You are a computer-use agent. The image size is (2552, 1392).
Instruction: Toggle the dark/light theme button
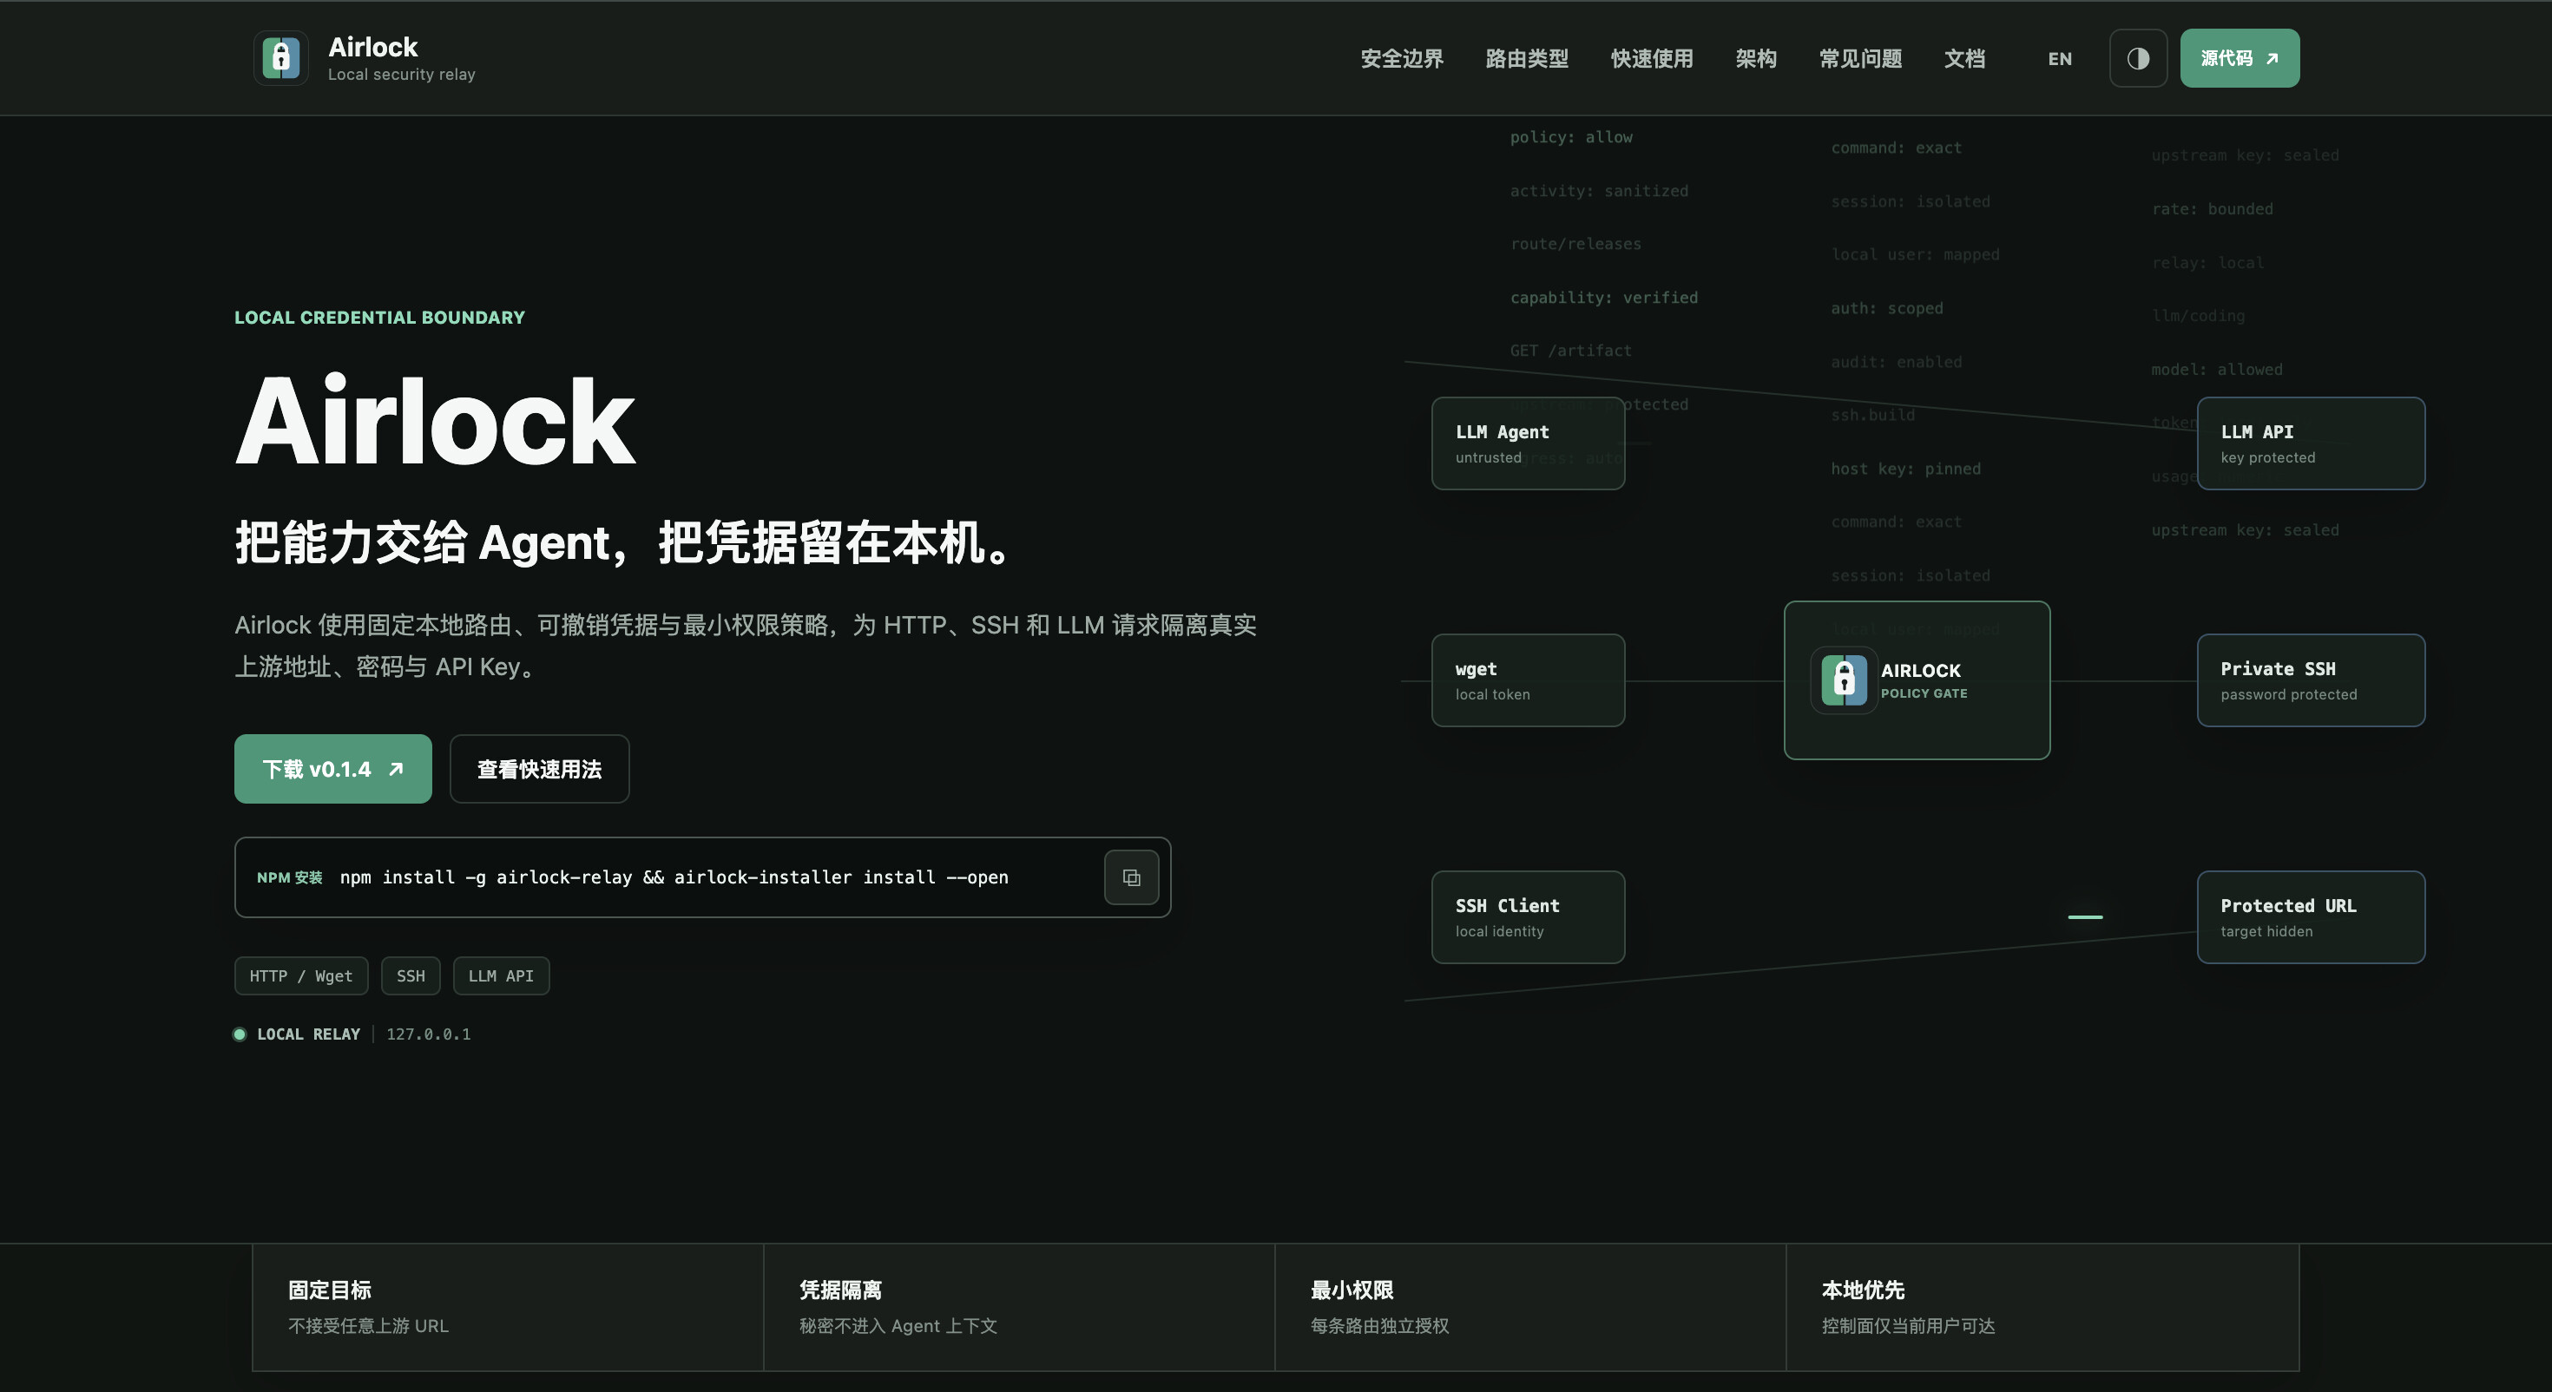[x=2138, y=58]
